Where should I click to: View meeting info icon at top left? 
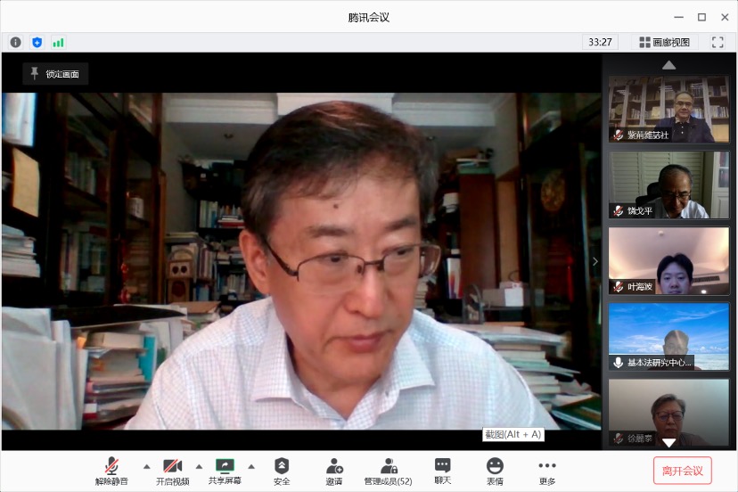[16, 42]
